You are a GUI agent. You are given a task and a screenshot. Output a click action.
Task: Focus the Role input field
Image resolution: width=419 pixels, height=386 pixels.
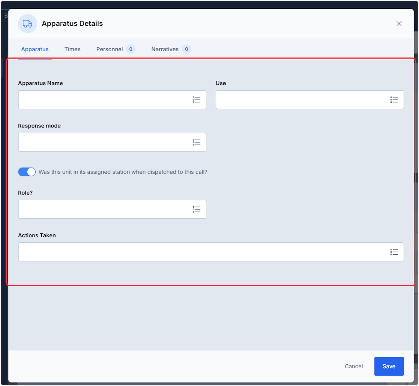(112, 209)
